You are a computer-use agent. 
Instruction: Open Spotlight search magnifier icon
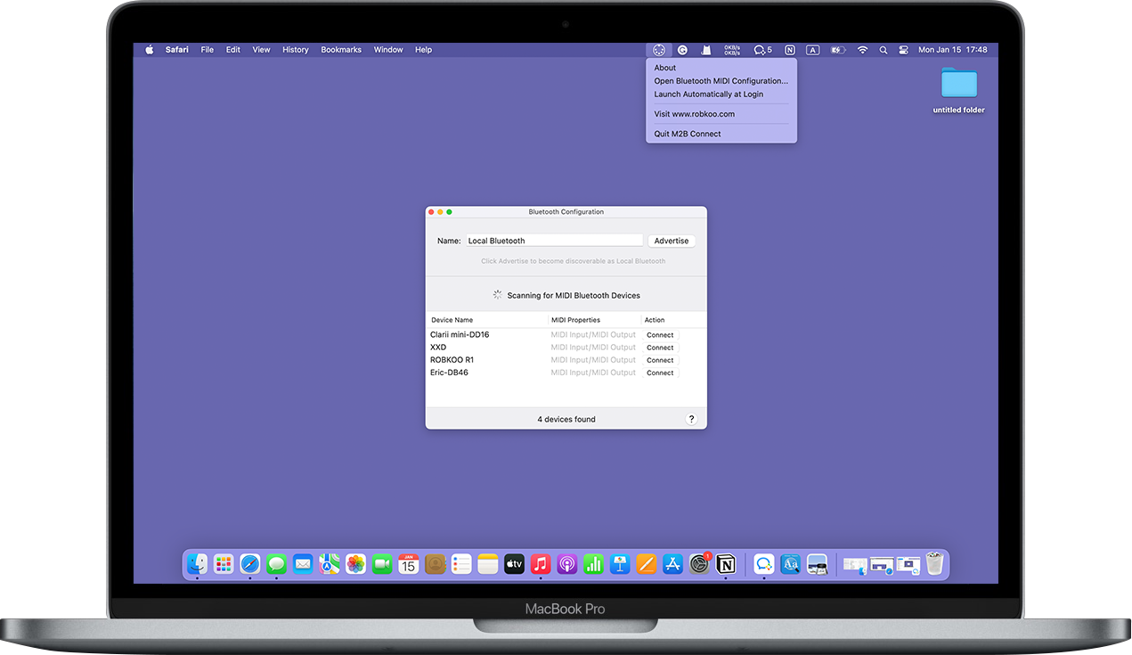click(x=884, y=50)
